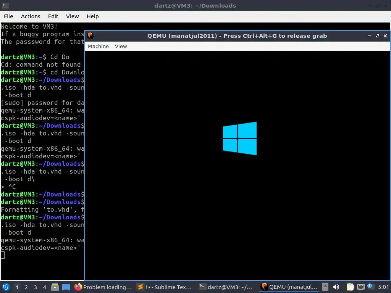Open the application launcher in taskbar
Screen dimensions: 391x293
tap(6, 287)
